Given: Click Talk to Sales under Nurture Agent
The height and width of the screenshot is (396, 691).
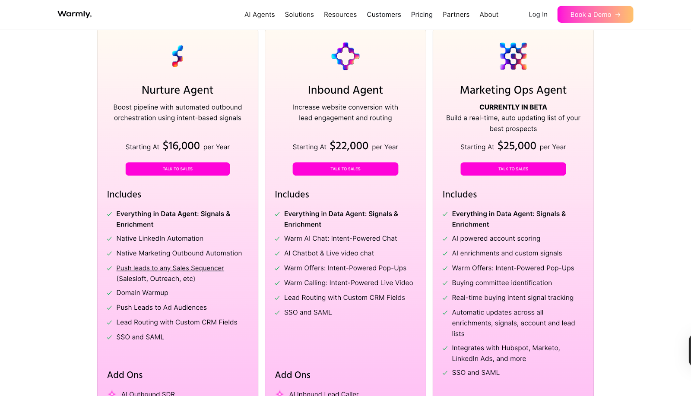Looking at the screenshot, I should 178,169.
